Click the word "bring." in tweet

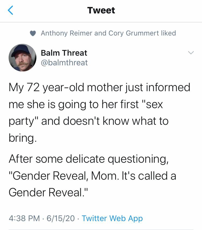click(23, 138)
